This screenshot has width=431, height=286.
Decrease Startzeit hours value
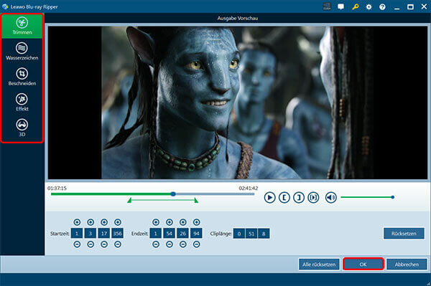77,244
